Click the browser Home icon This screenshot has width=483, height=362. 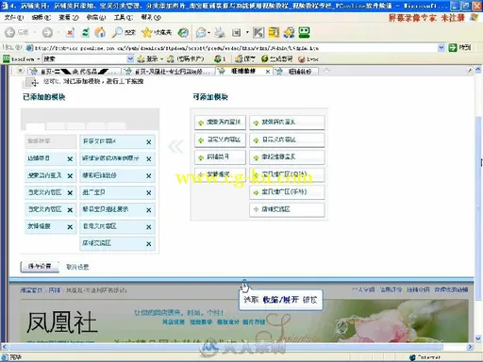[x=100, y=32]
